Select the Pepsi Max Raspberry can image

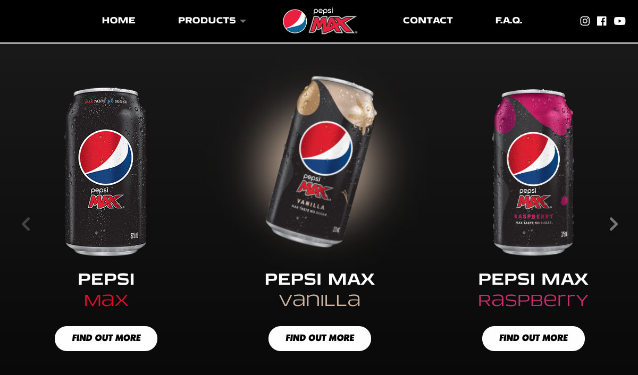533,172
